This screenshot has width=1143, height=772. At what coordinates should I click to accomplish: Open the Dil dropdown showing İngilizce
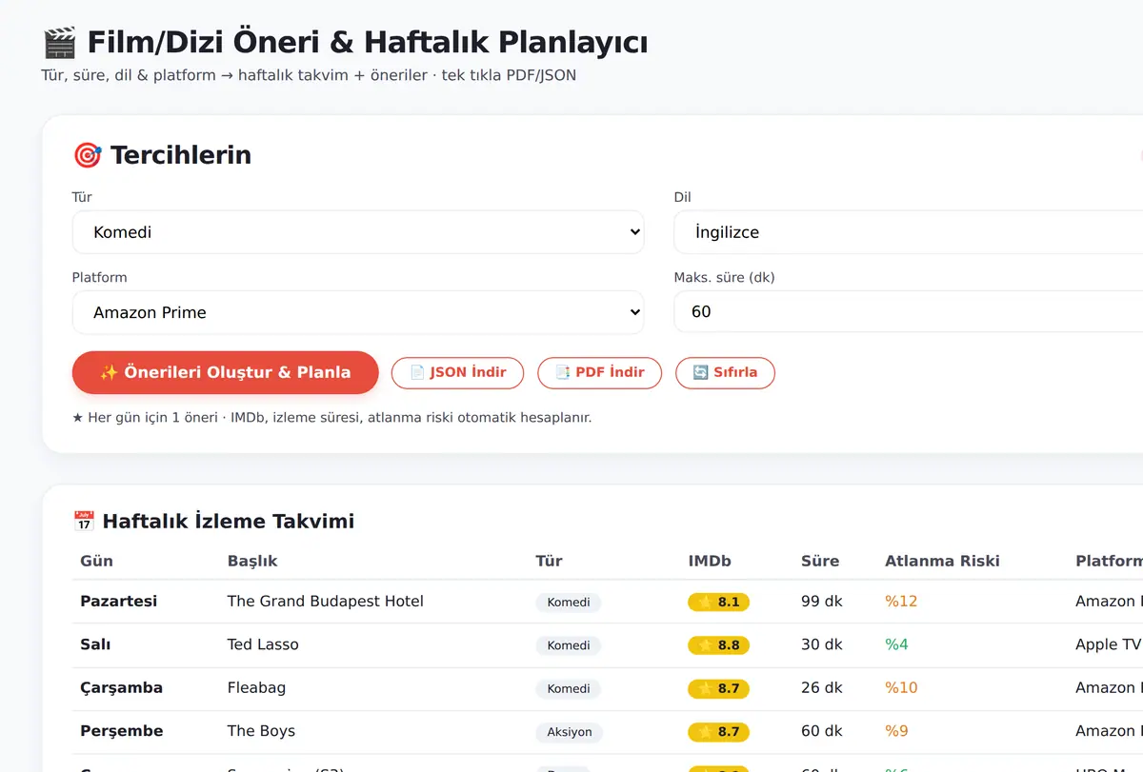(909, 232)
